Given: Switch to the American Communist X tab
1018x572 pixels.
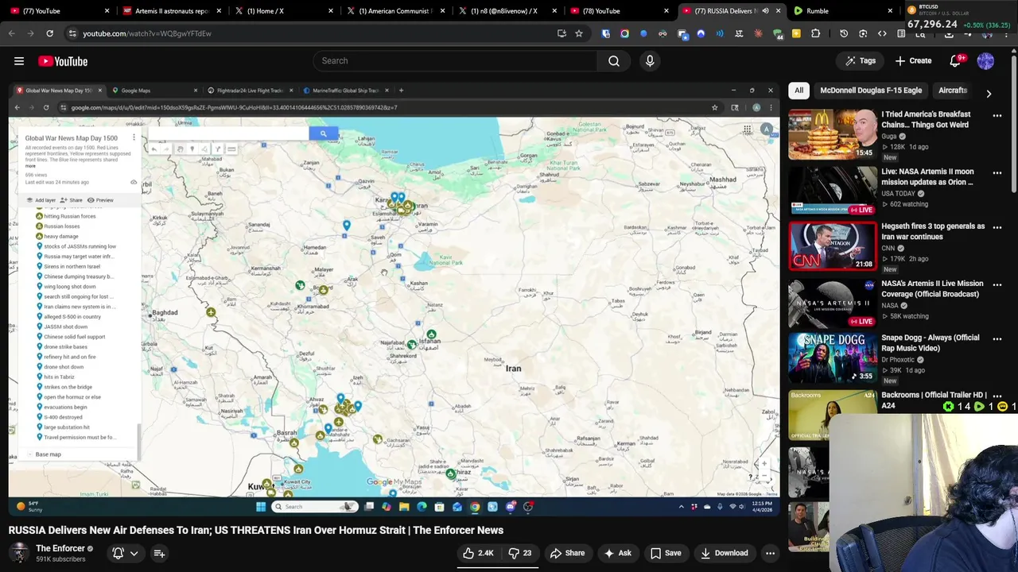Looking at the screenshot, I should point(394,11).
